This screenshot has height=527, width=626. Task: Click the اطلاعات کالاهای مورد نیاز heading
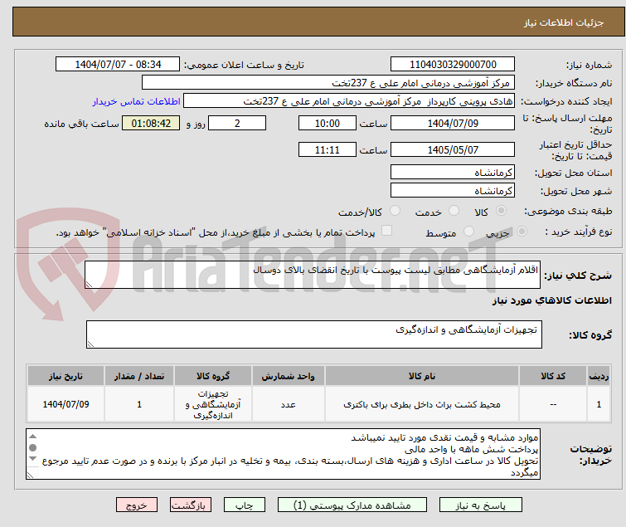pyautogui.click(x=551, y=300)
